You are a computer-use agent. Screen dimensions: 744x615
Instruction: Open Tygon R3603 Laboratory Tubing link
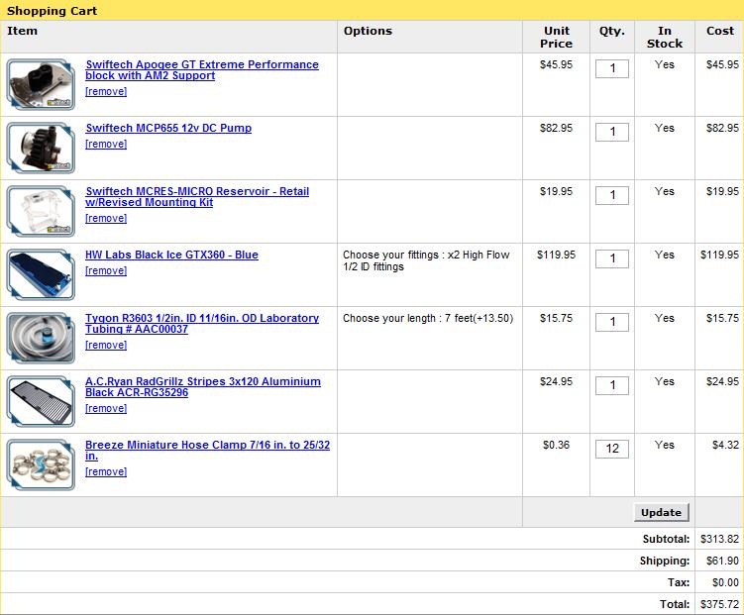(202, 324)
